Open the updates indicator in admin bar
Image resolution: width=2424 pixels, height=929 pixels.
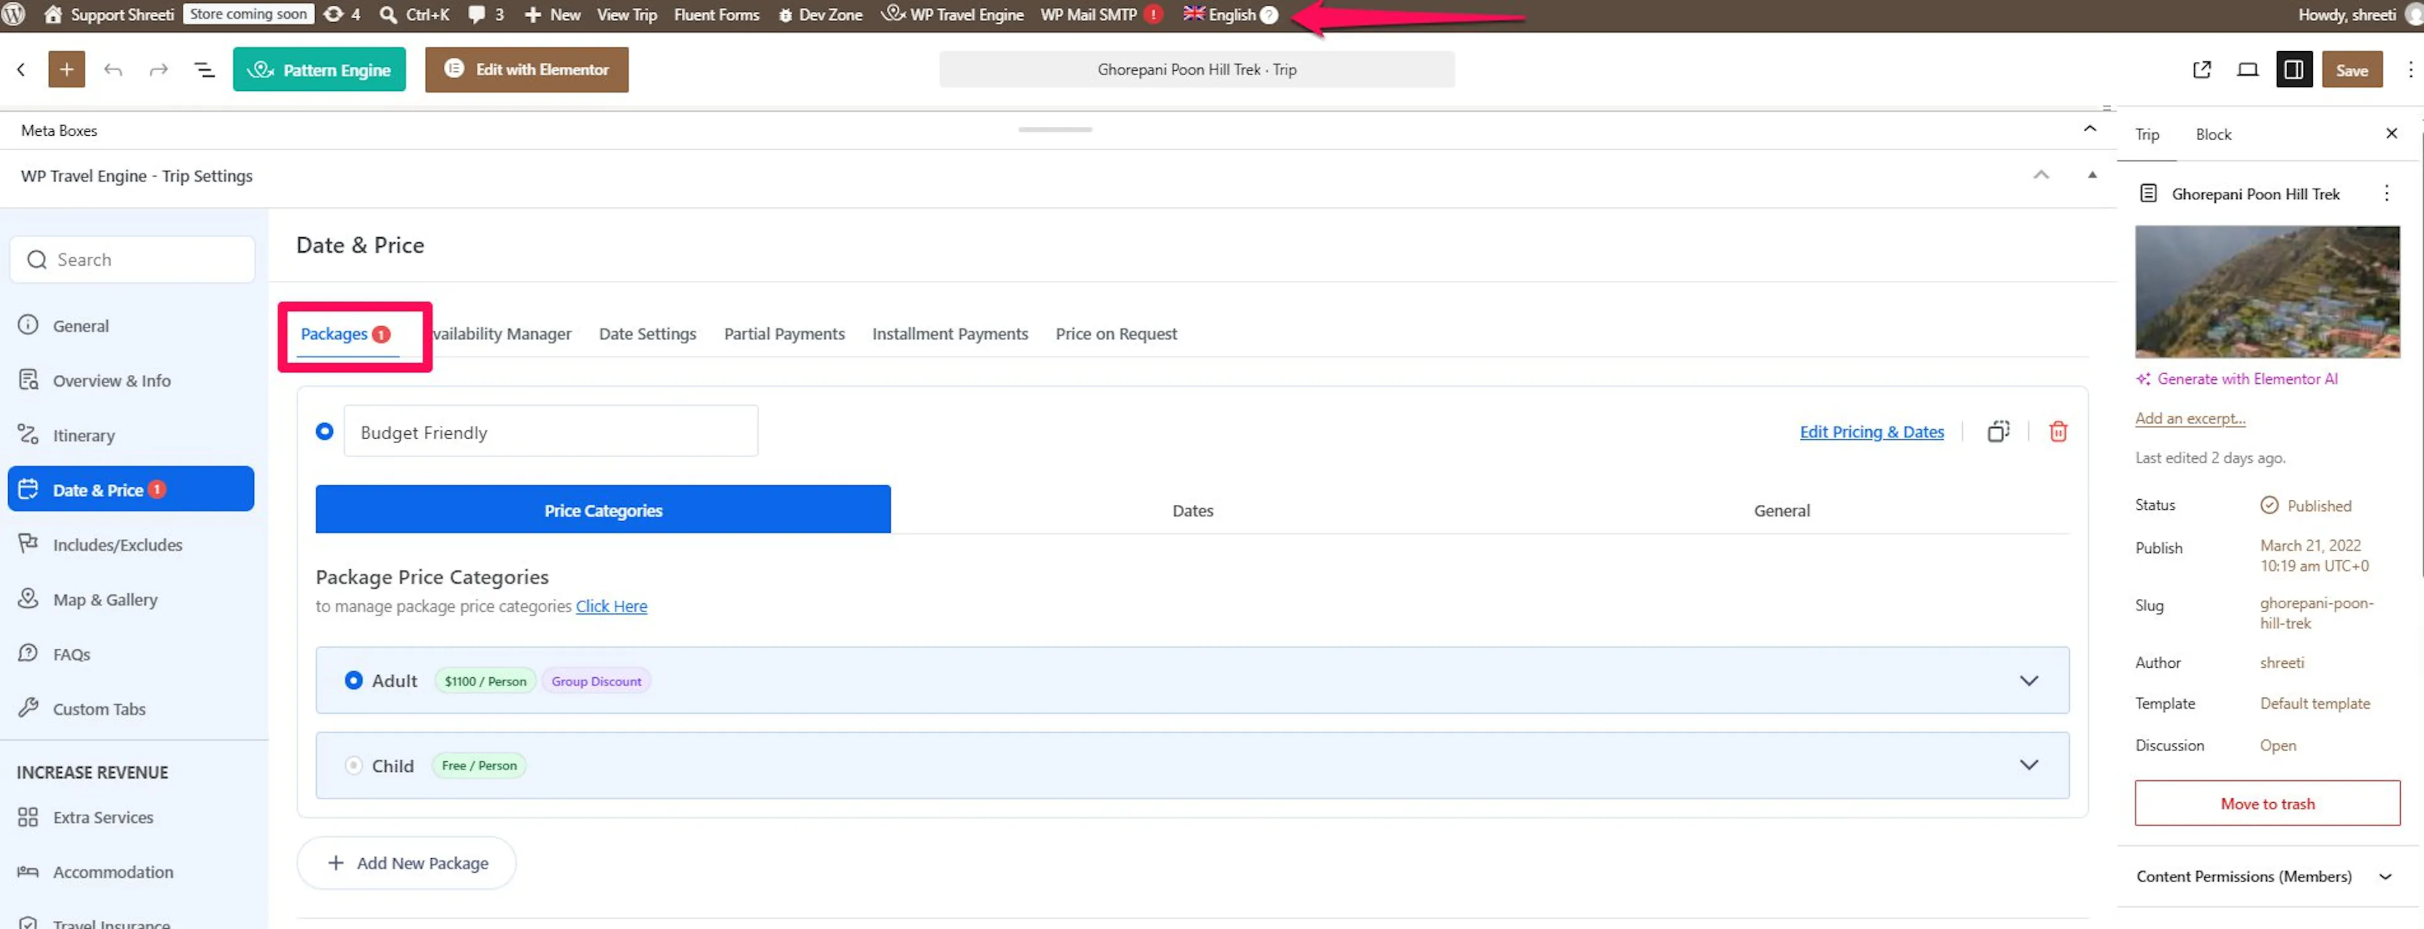(342, 15)
